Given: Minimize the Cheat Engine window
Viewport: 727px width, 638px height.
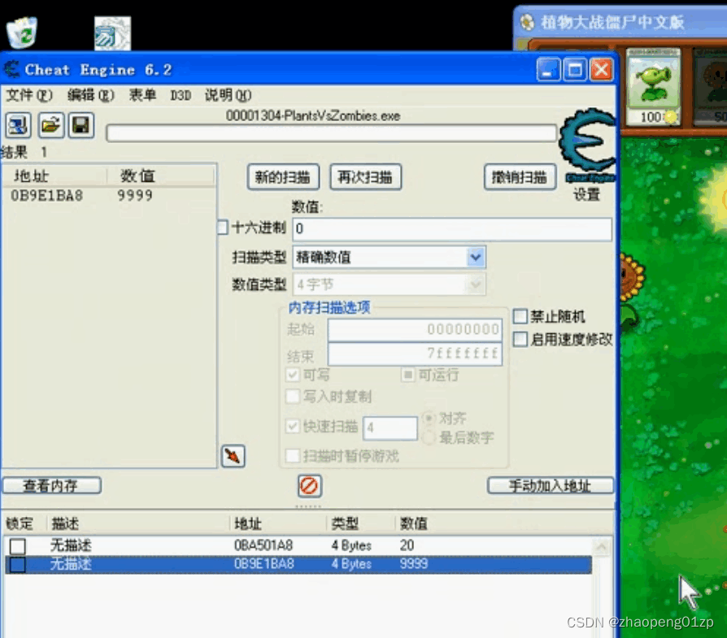Looking at the screenshot, I should (x=548, y=71).
